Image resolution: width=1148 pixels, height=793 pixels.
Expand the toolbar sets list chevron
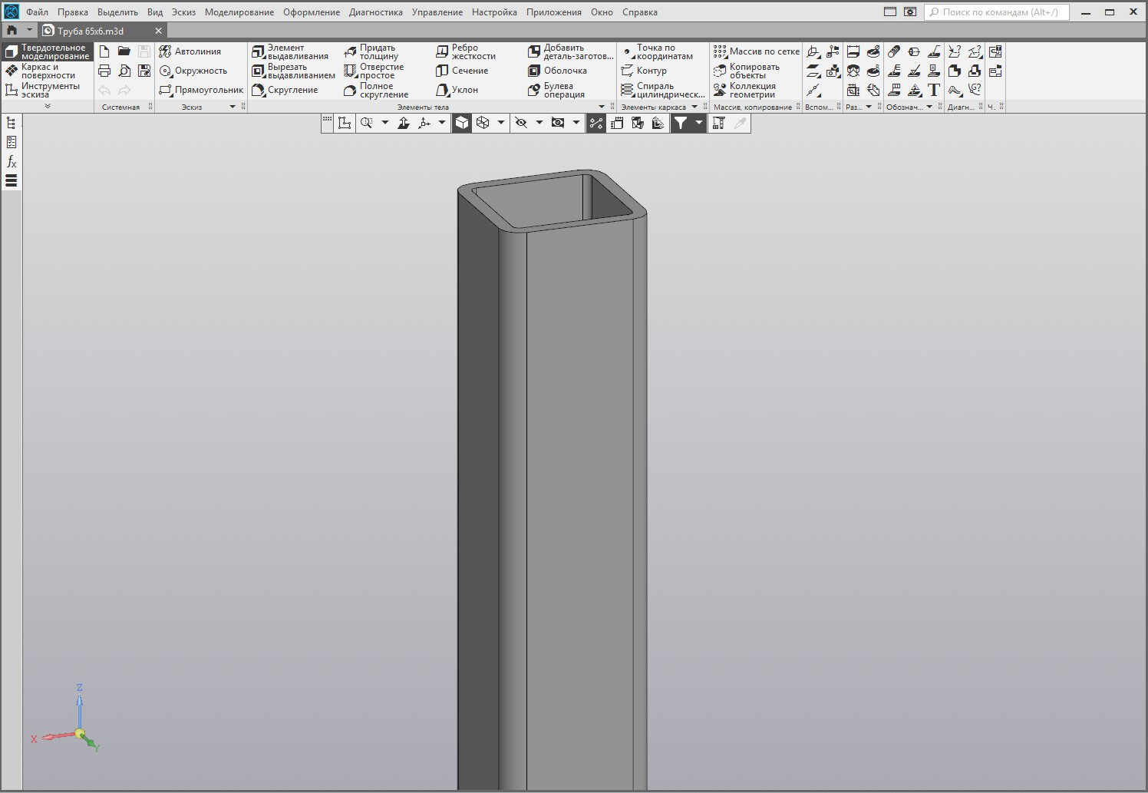tap(48, 106)
